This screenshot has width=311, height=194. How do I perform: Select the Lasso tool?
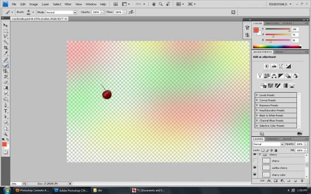6,36
